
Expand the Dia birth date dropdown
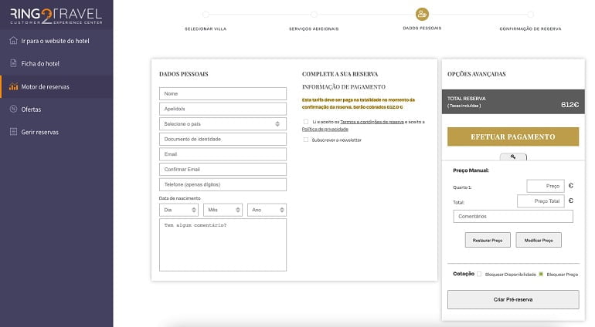(x=178, y=210)
